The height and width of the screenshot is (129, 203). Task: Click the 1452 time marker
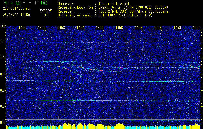tap(42, 27)
